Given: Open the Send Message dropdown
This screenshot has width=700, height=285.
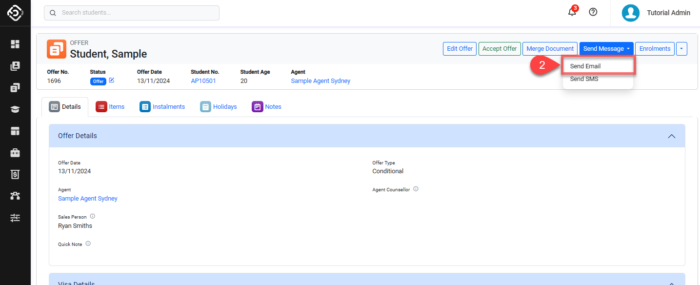Looking at the screenshot, I should (606, 49).
